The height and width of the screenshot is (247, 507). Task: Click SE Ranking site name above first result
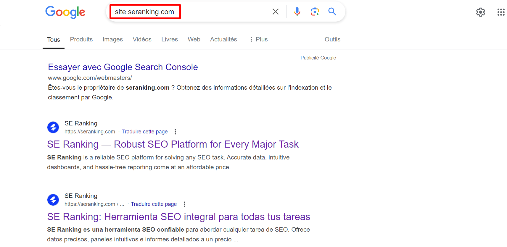point(81,123)
